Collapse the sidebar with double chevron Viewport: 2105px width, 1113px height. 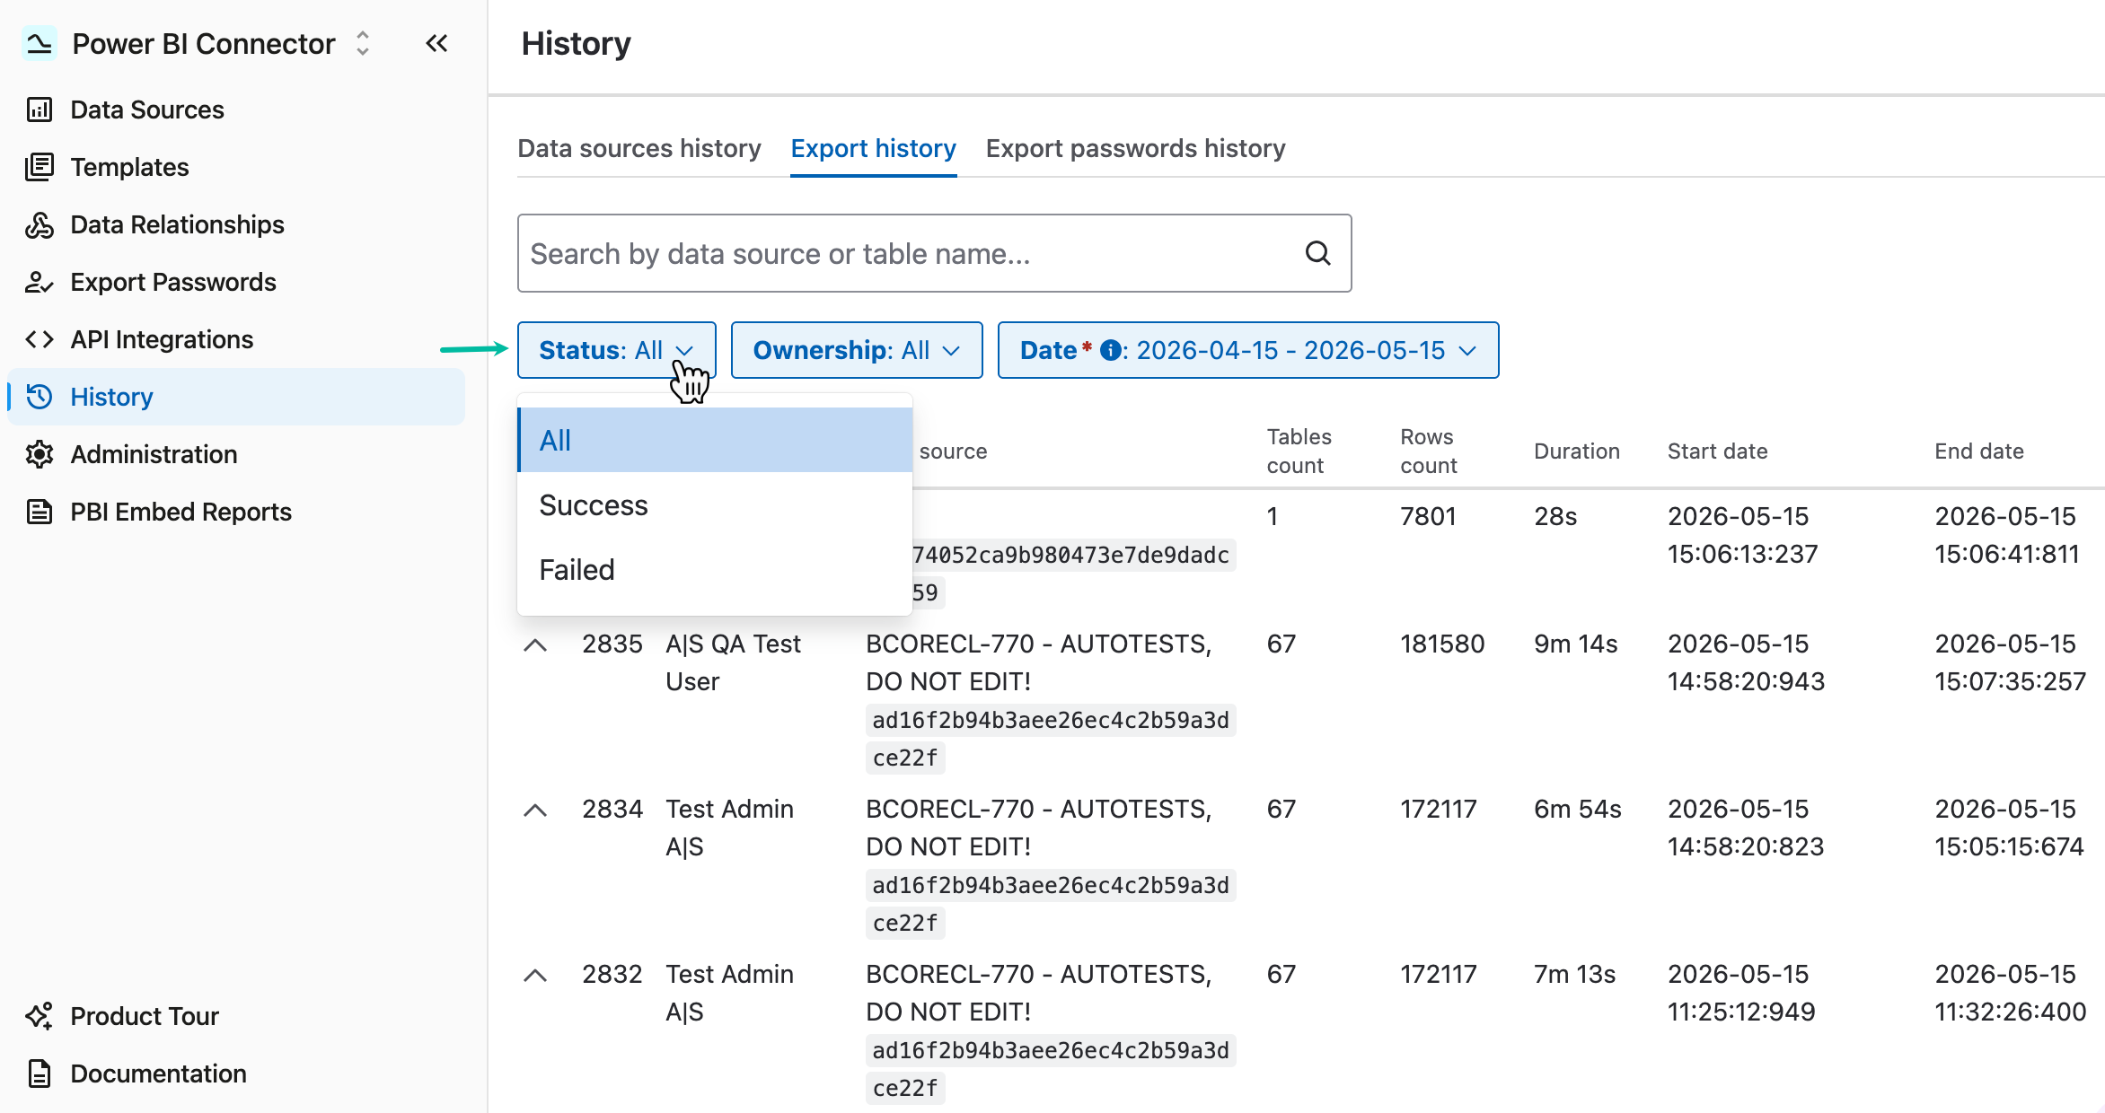coord(436,43)
